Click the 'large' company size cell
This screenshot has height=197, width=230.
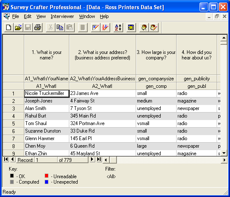156,146
